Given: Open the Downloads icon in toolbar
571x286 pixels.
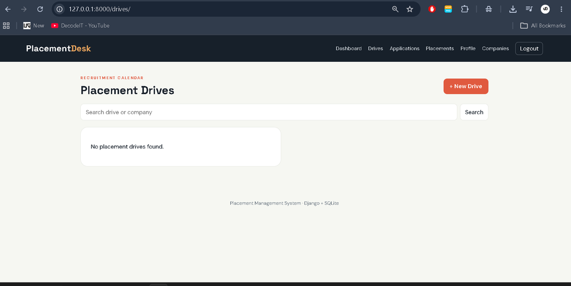Looking at the screenshot, I should tap(513, 9).
